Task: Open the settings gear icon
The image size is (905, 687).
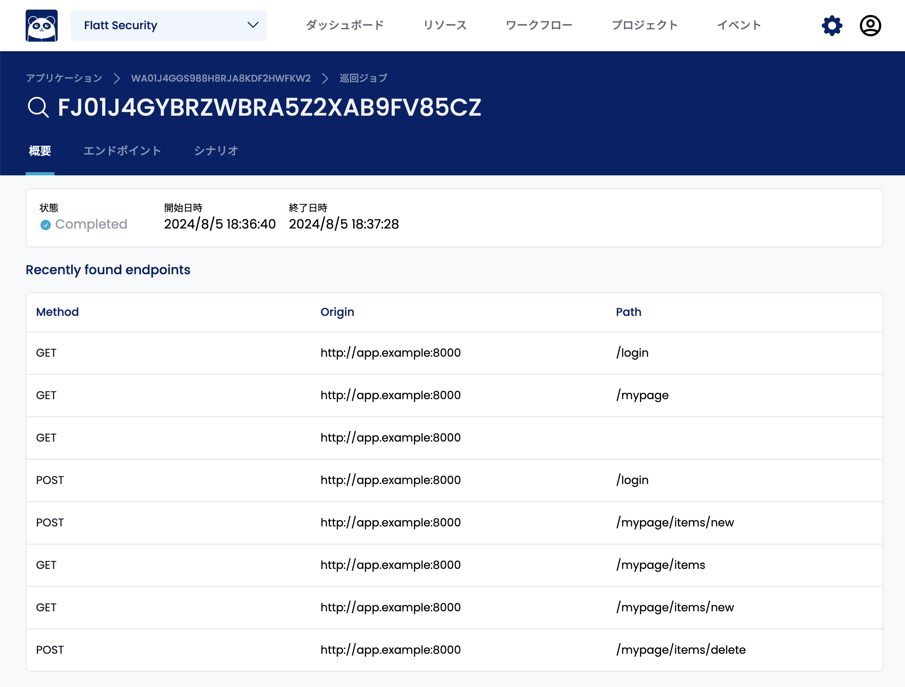Action: click(x=832, y=25)
